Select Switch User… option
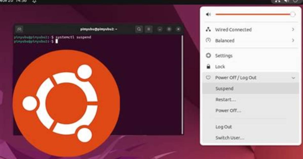Viewport: 303px width, 159px height. pyautogui.click(x=251, y=138)
